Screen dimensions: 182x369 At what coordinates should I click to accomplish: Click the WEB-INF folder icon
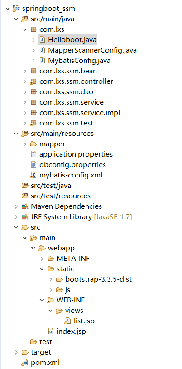pyautogui.click(x=51, y=300)
